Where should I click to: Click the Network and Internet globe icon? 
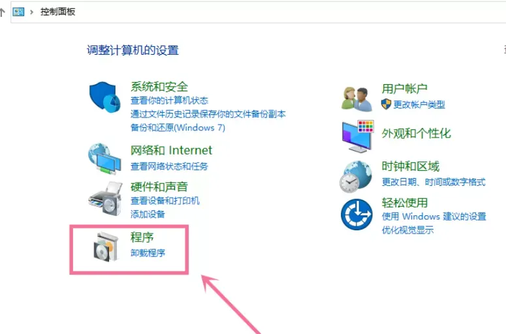coord(104,159)
